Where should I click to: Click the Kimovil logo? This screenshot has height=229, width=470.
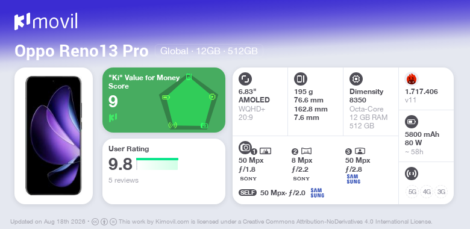(x=46, y=22)
